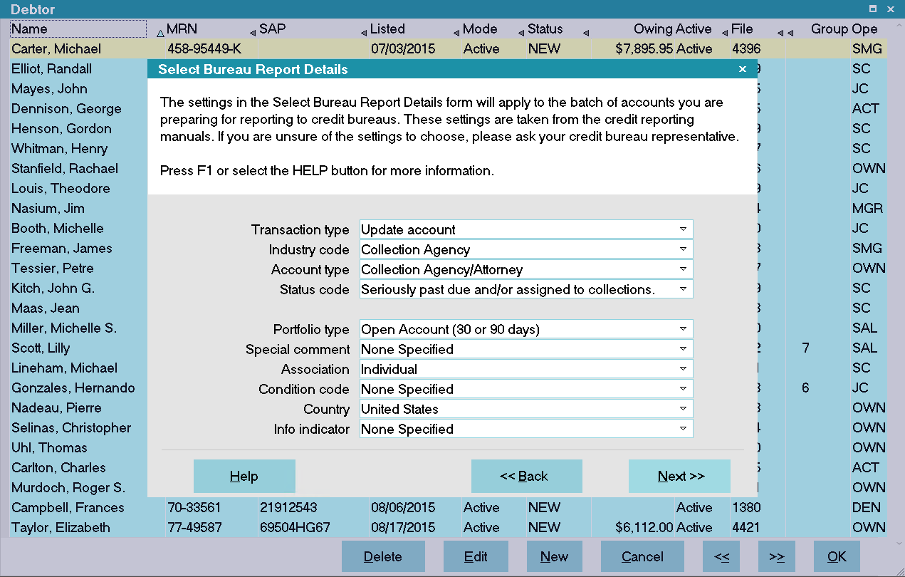The width and height of the screenshot is (905, 577).
Task: Open the Info indicator dropdown
Action: pyautogui.click(x=526, y=429)
